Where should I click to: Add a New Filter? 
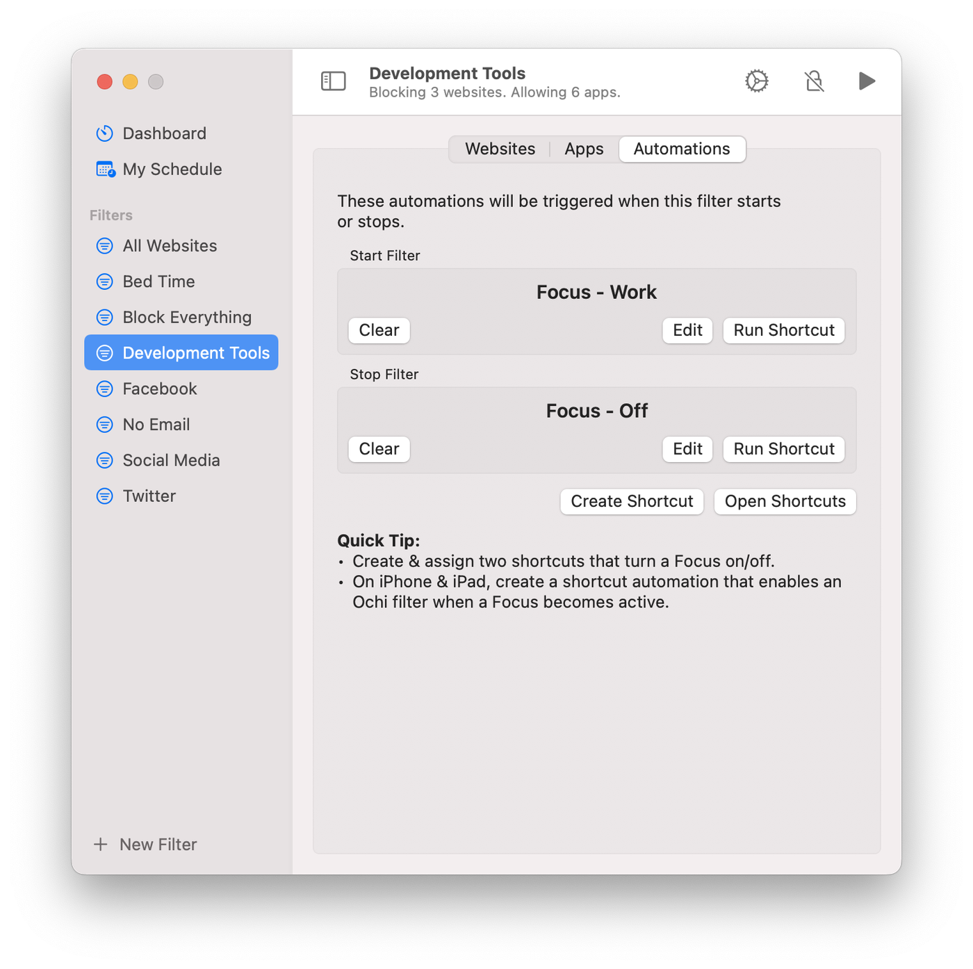[146, 845]
